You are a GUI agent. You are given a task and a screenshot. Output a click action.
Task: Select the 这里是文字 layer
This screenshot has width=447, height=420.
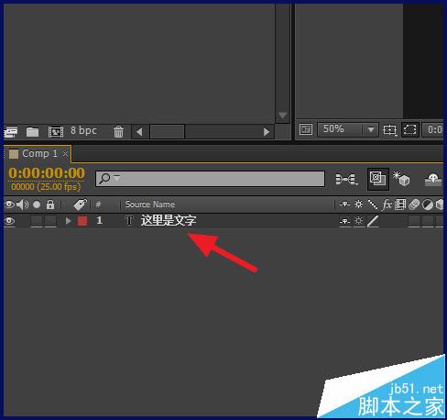[x=169, y=220]
